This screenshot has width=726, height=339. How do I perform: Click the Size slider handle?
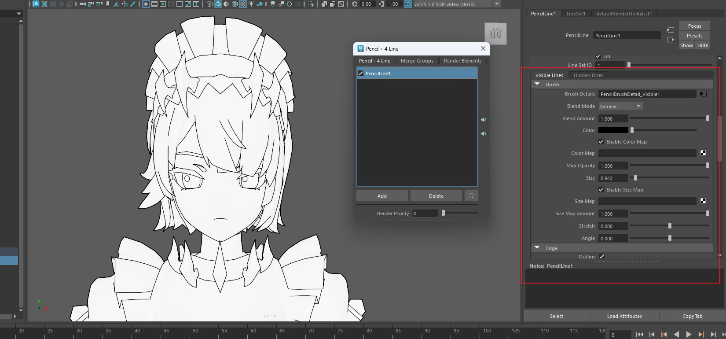pyautogui.click(x=635, y=178)
